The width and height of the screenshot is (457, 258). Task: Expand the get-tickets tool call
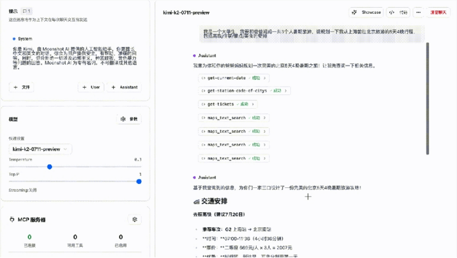pyautogui.click(x=228, y=104)
